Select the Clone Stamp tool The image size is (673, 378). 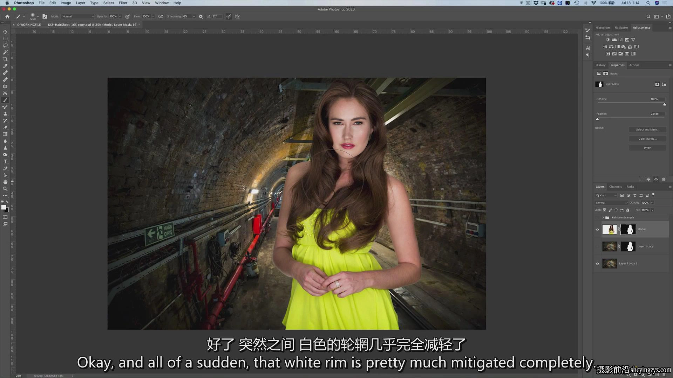5,114
